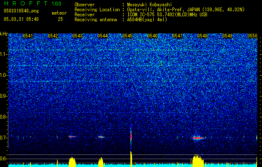The width and height of the screenshot is (262, 167).
Task: Click the 1.1 kHz axis label
Action: [3, 54]
